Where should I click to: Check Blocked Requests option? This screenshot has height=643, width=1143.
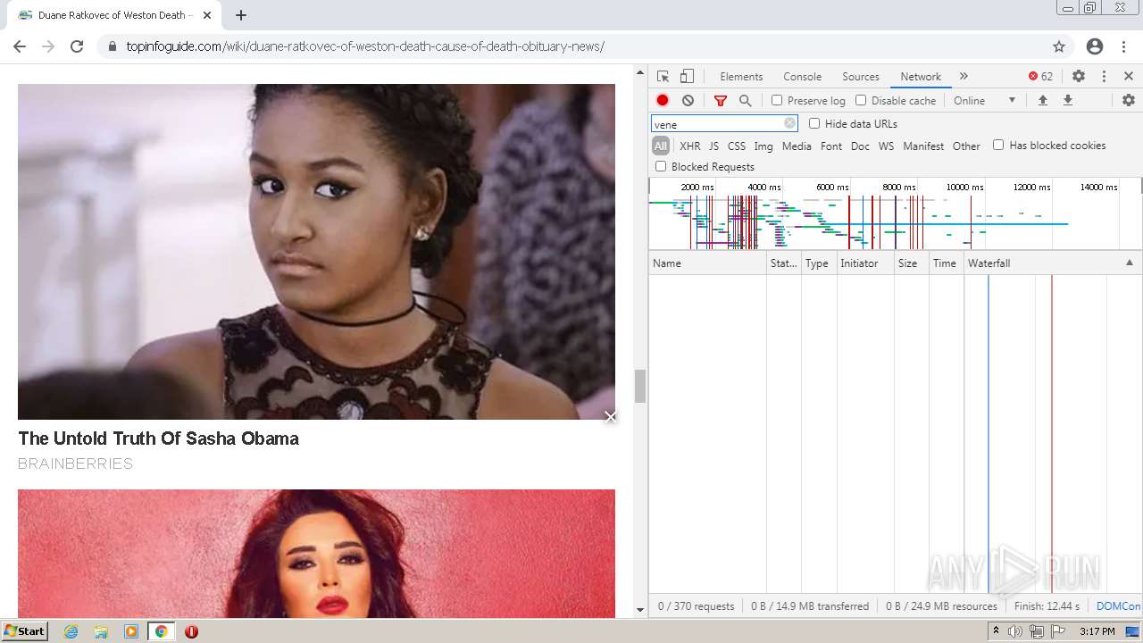pos(661,166)
